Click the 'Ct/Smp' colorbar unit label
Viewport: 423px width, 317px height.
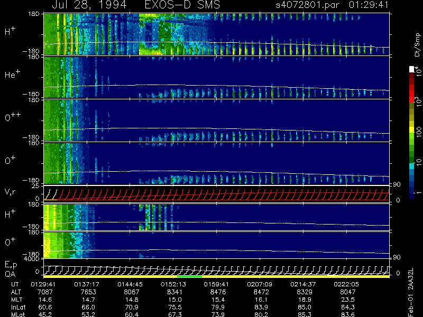point(417,45)
